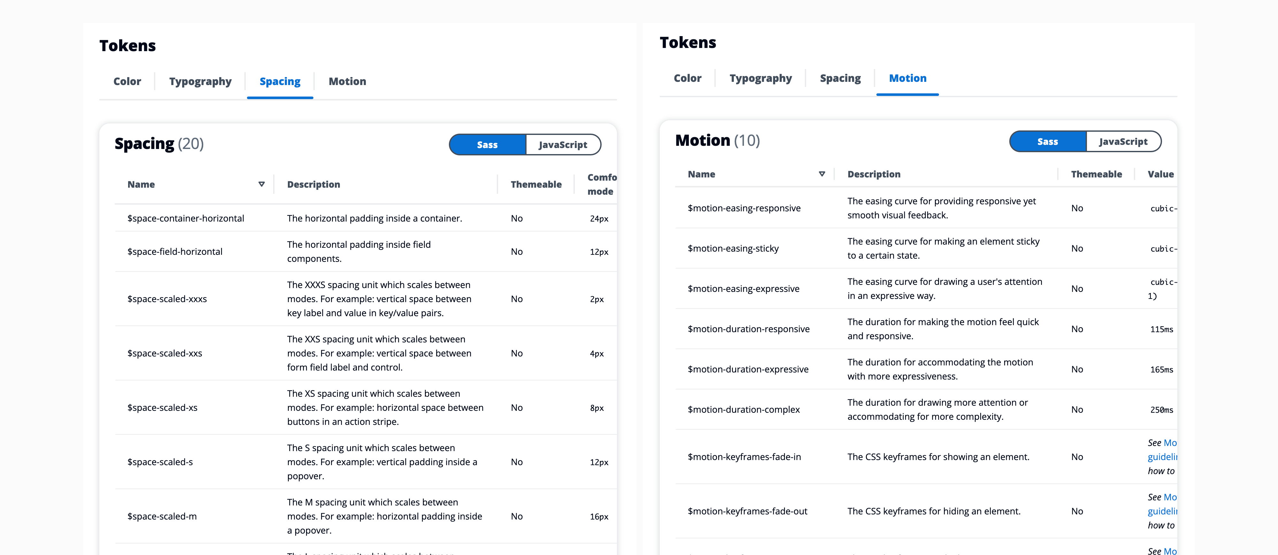Select $space-scaled-xxs token name
Screen dimensions: 1278x555
(165, 354)
